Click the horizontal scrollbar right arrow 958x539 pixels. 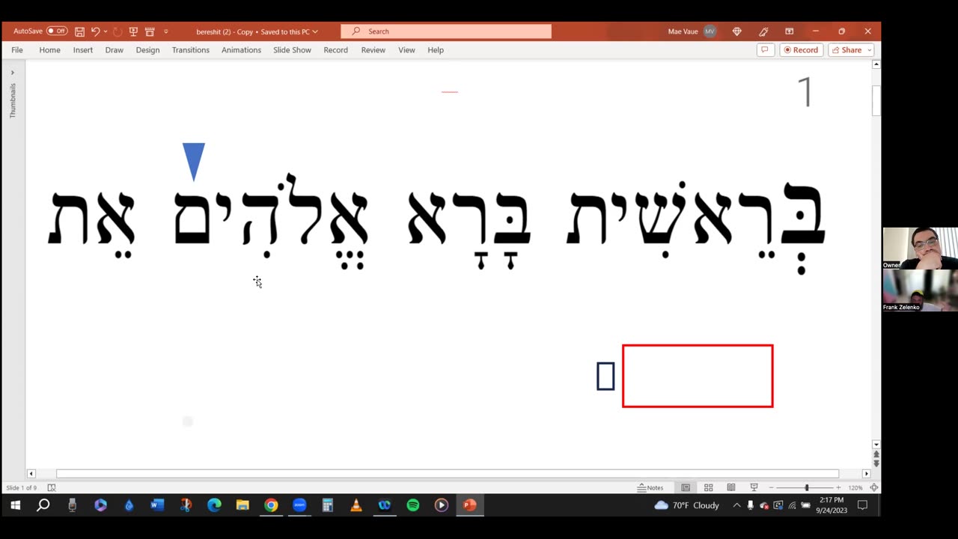coord(866,473)
